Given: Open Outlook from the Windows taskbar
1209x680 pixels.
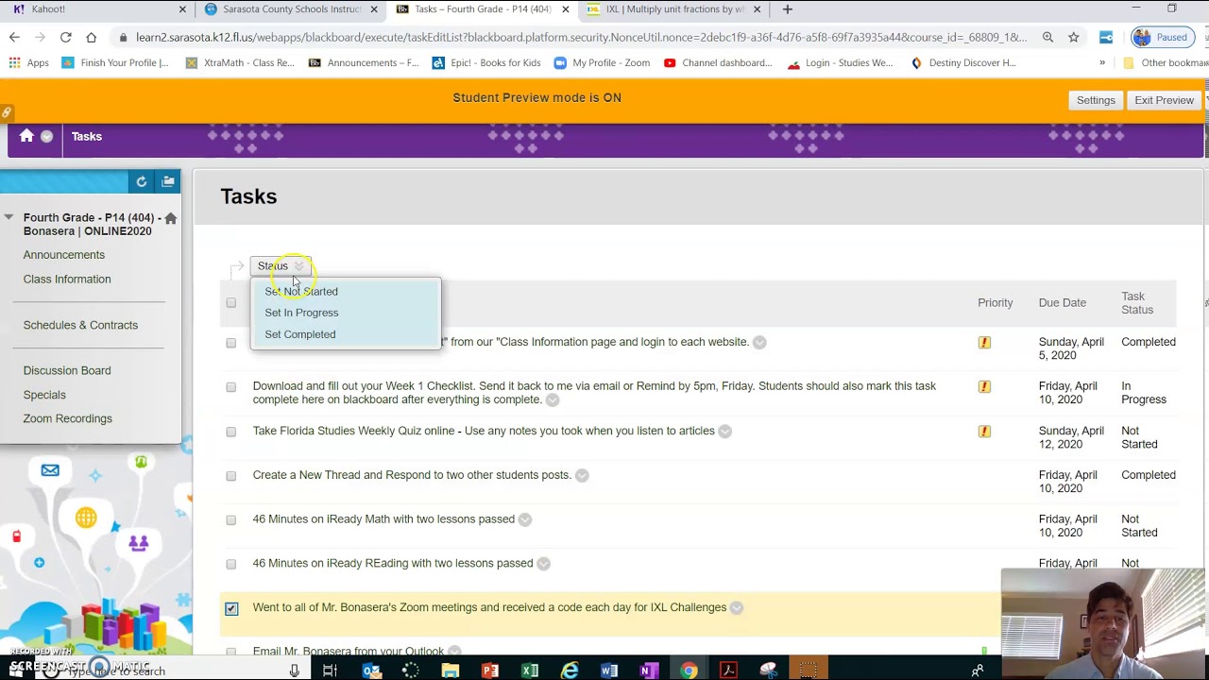Looking at the screenshot, I should [x=371, y=671].
